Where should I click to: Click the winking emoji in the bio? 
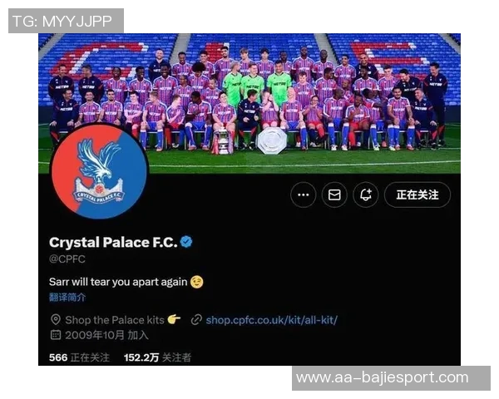[x=196, y=282]
